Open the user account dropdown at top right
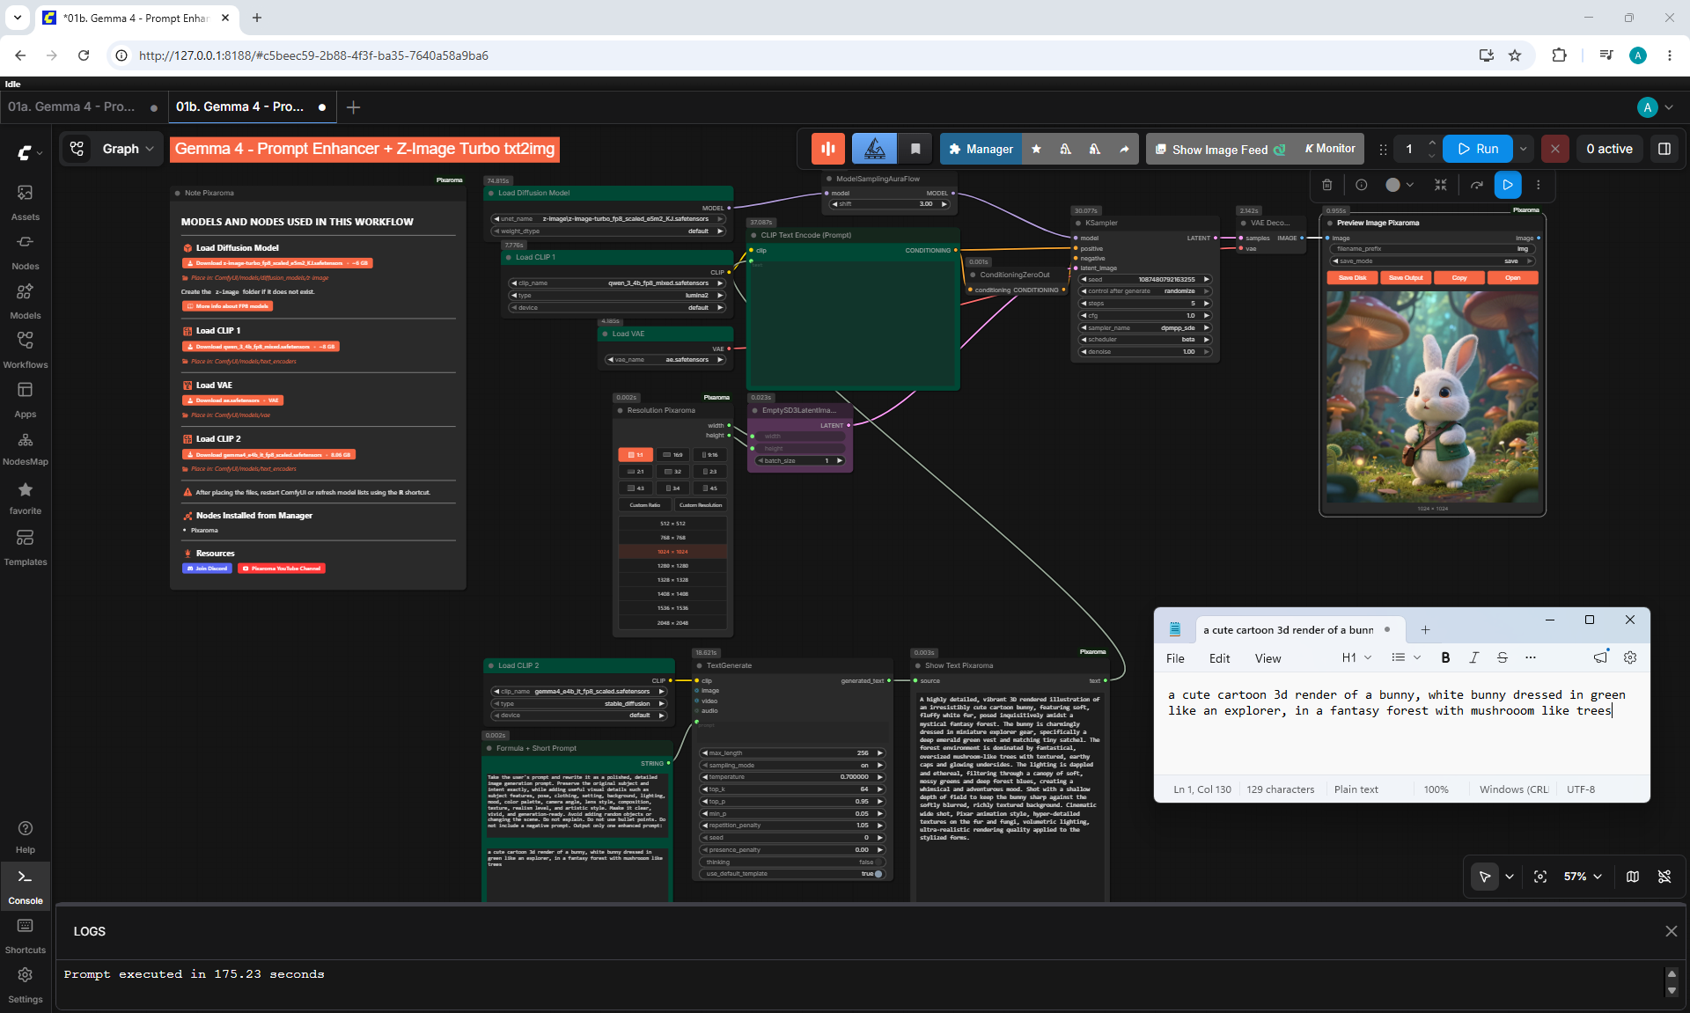 coord(1656,107)
